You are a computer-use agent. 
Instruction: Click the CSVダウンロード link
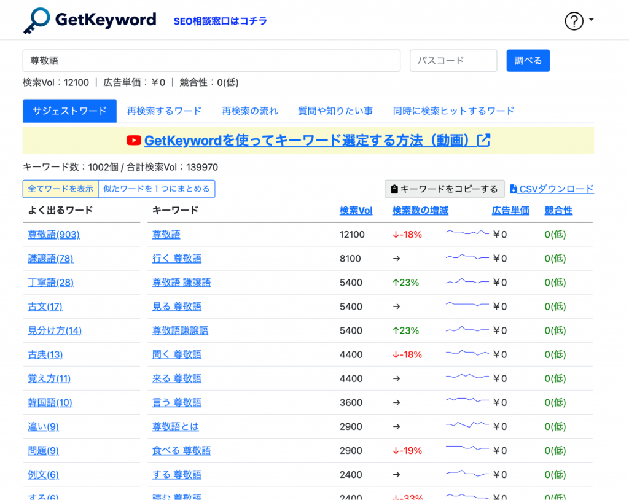tap(557, 189)
